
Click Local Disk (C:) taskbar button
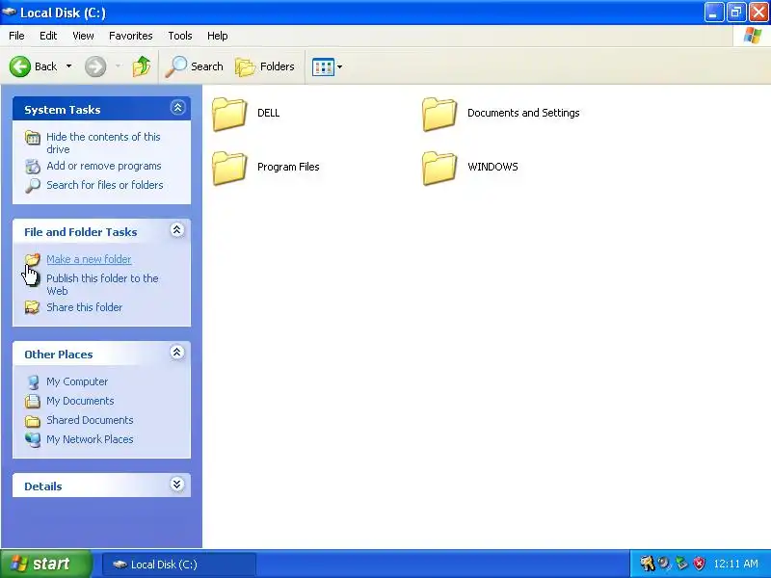179,565
